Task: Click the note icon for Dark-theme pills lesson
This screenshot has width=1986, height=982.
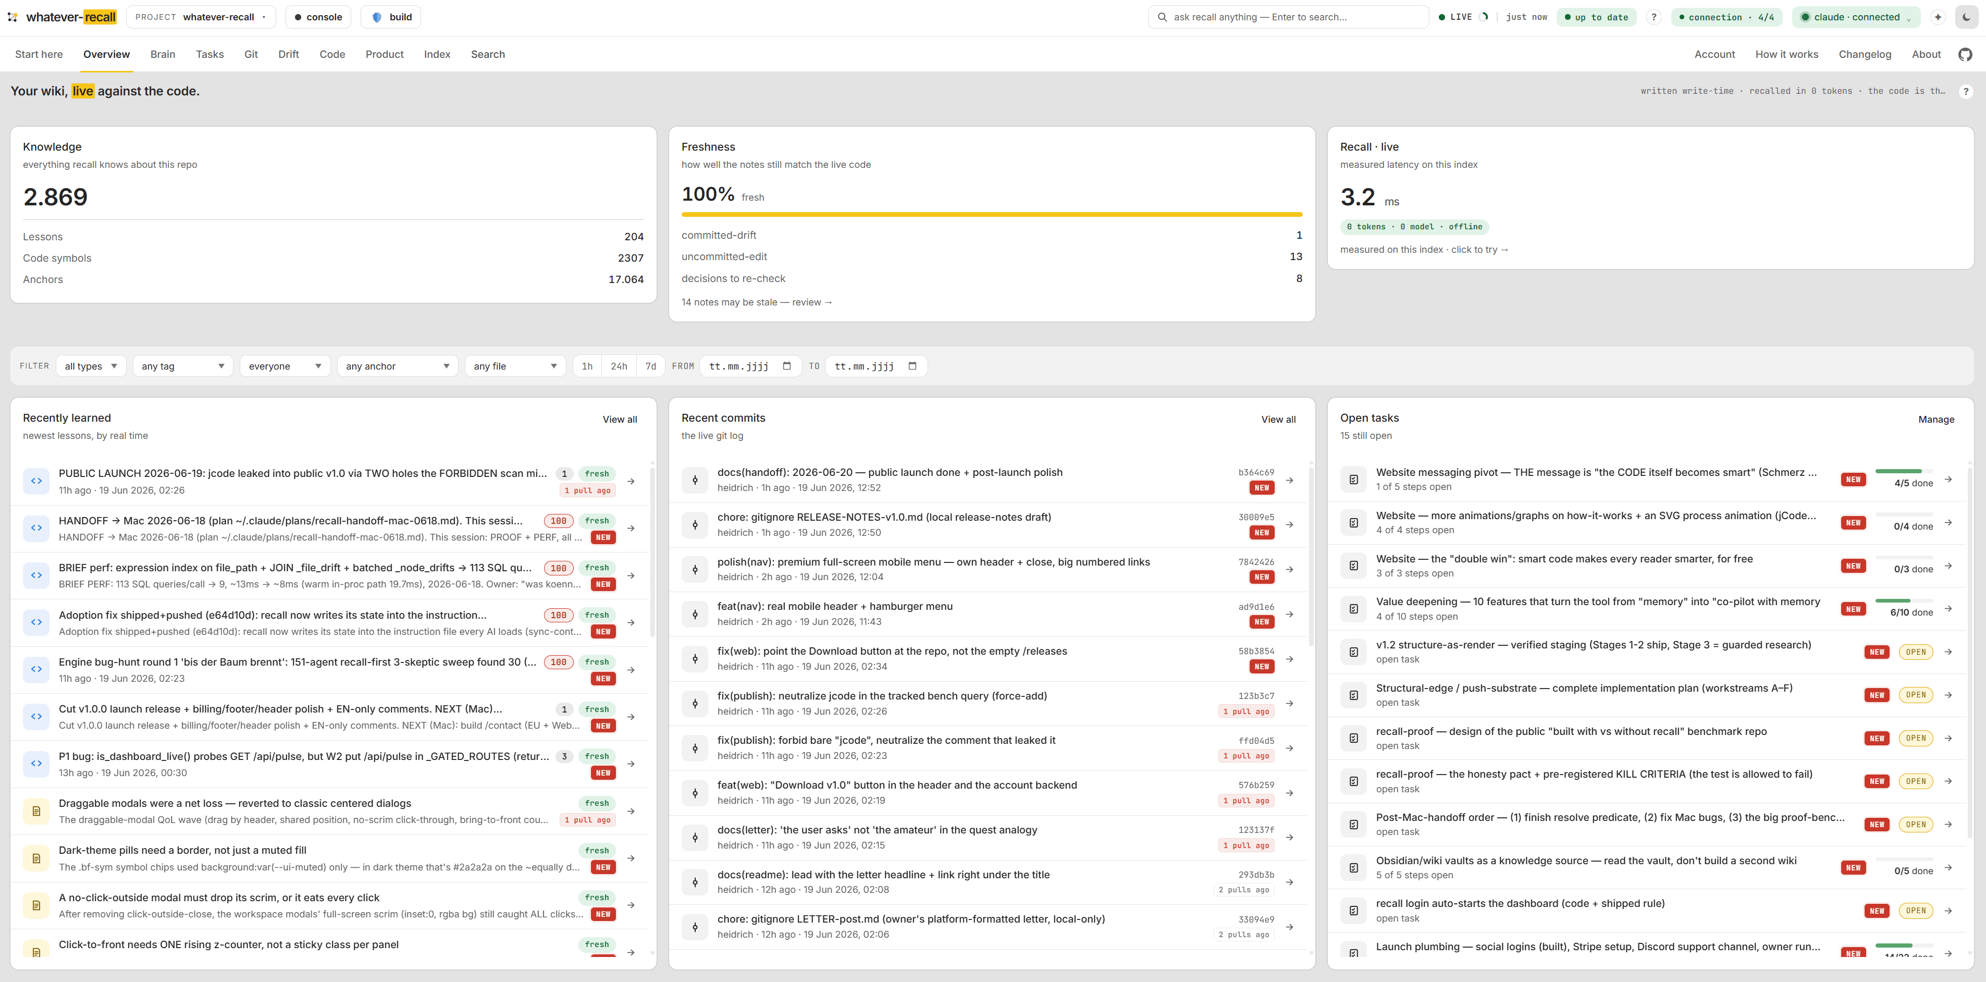Action: pyautogui.click(x=36, y=858)
